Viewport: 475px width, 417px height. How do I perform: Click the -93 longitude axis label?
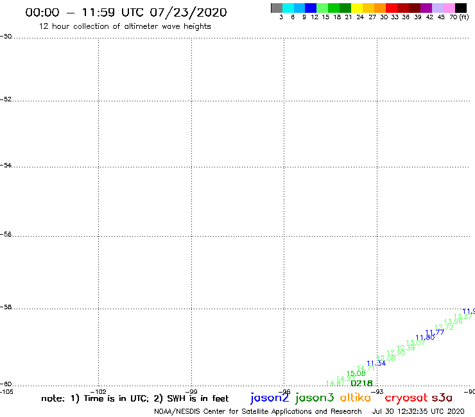coord(377,391)
